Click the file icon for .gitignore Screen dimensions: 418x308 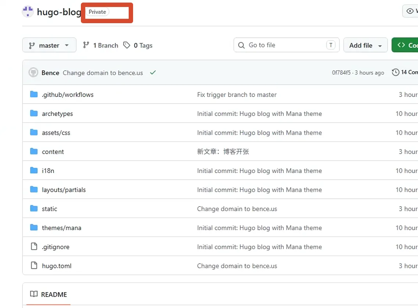pos(34,246)
